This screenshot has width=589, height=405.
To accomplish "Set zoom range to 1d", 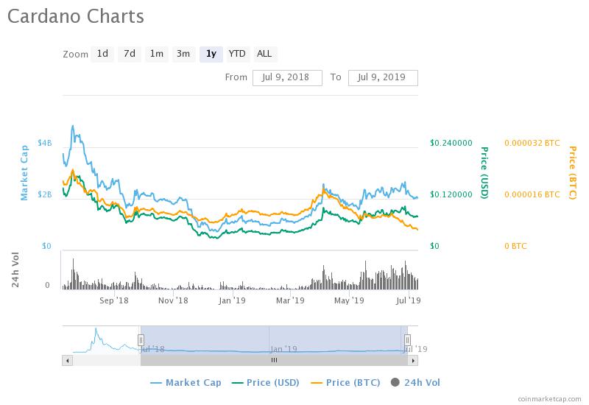I will pyautogui.click(x=102, y=54).
